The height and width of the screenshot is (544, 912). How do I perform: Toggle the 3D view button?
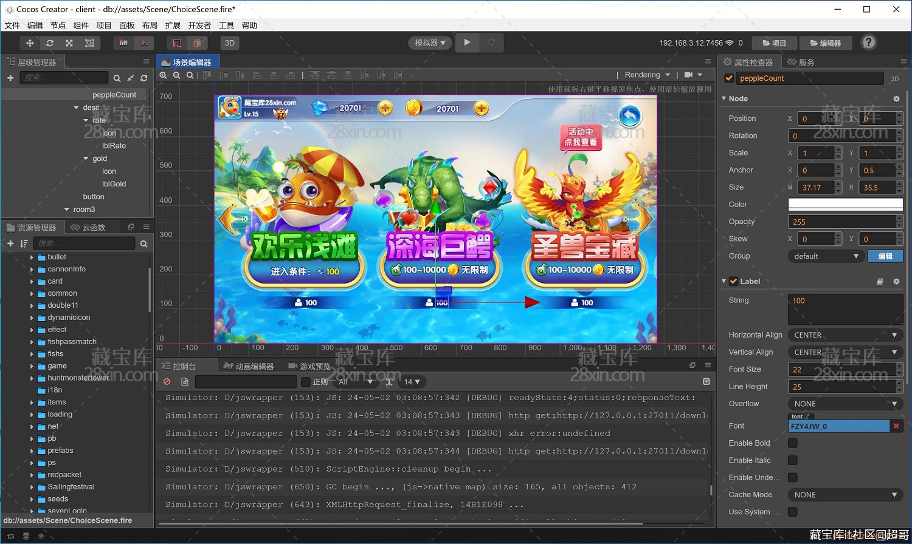point(230,43)
